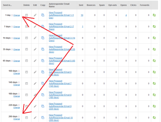Click the edit pencil for the 1 day email
This screenshot has height=122, width=161.
(35, 15)
